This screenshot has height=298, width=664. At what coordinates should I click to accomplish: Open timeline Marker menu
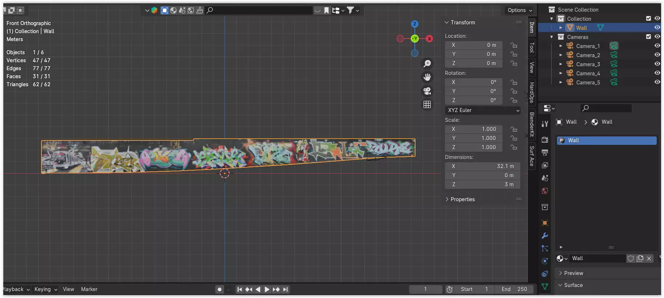(x=89, y=289)
